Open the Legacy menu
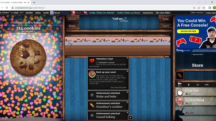The height and width of the screenshot is (121, 216). [x=165, y=26]
